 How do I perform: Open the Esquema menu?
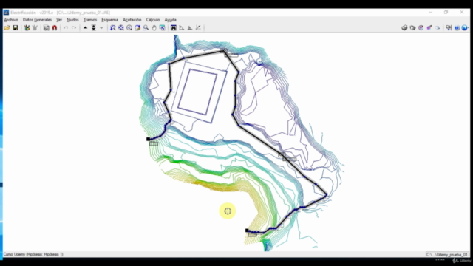click(x=109, y=20)
